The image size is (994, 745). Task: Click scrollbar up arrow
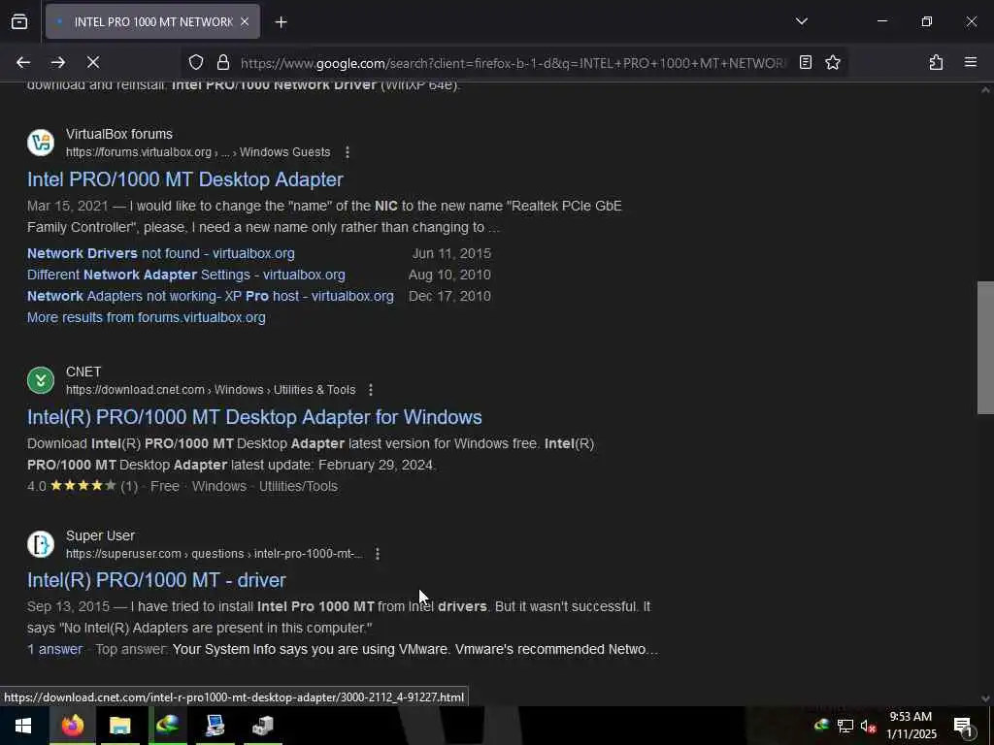(985, 90)
